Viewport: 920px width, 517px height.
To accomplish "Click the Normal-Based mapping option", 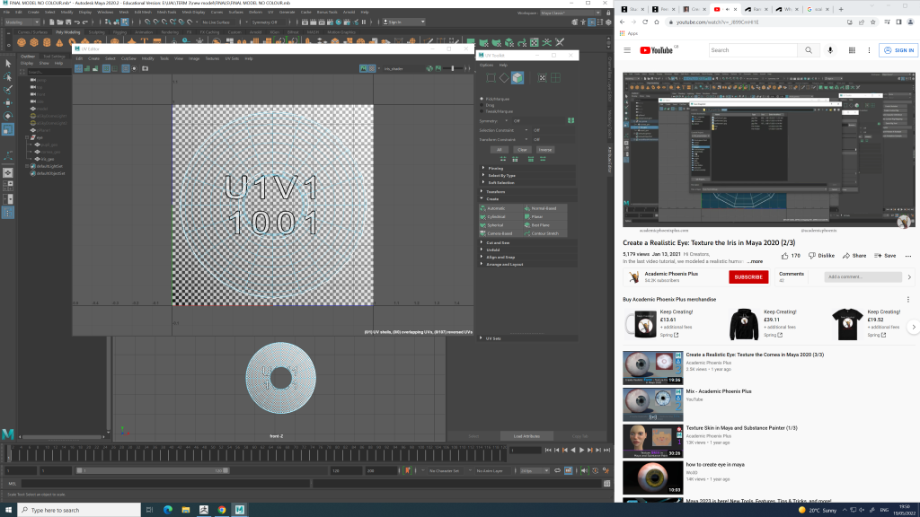I will 544,208.
